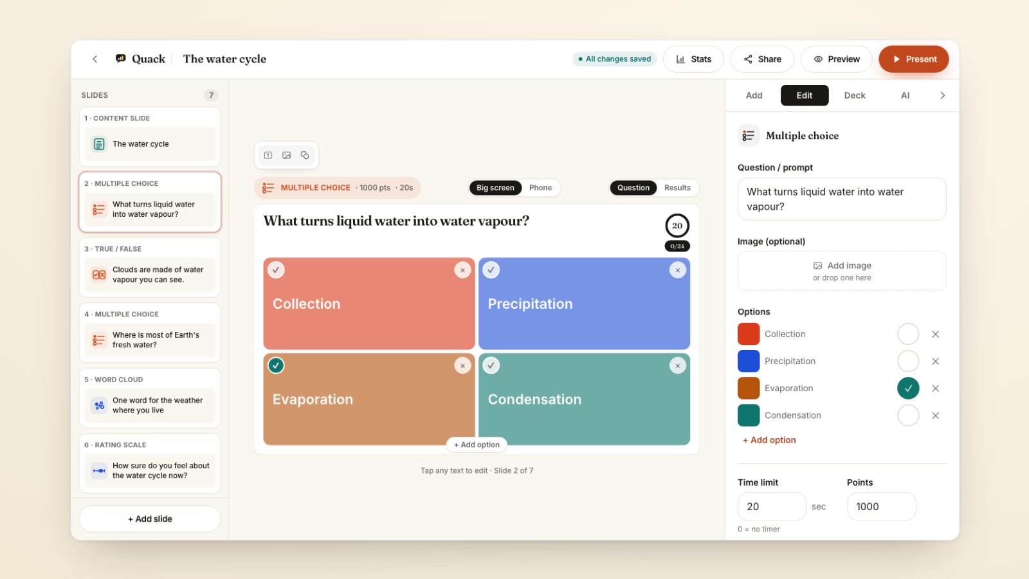The height and width of the screenshot is (579, 1029).
Task: Open the AI tab
Action: pyautogui.click(x=905, y=95)
